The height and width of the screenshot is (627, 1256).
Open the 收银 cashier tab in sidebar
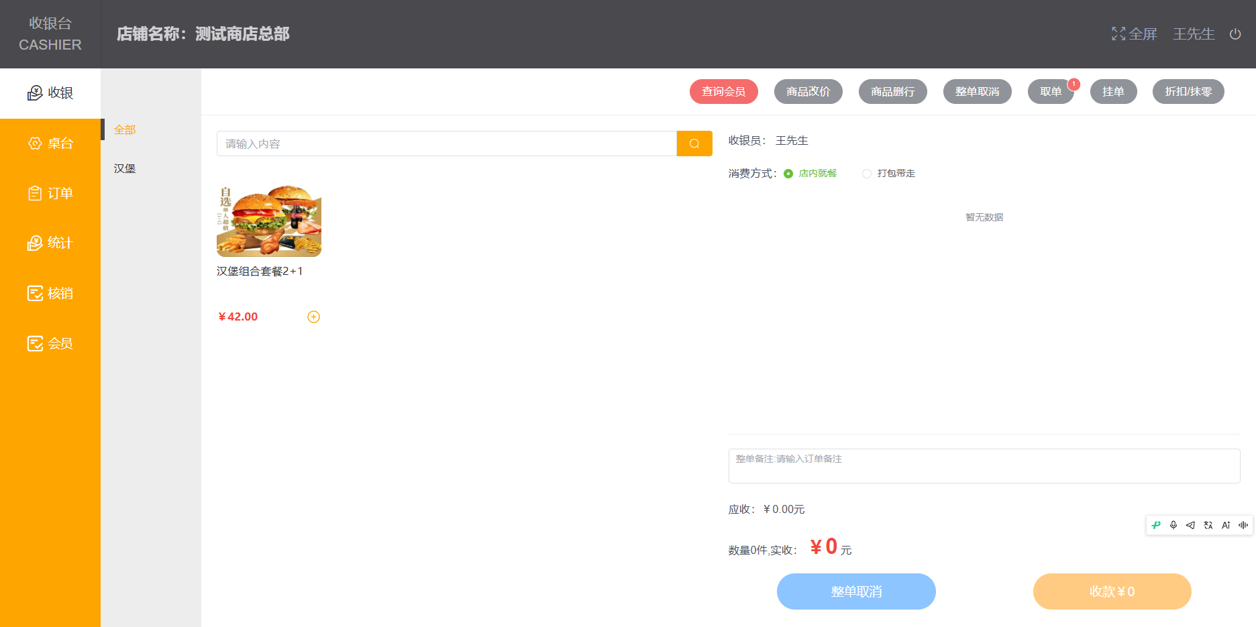(50, 93)
